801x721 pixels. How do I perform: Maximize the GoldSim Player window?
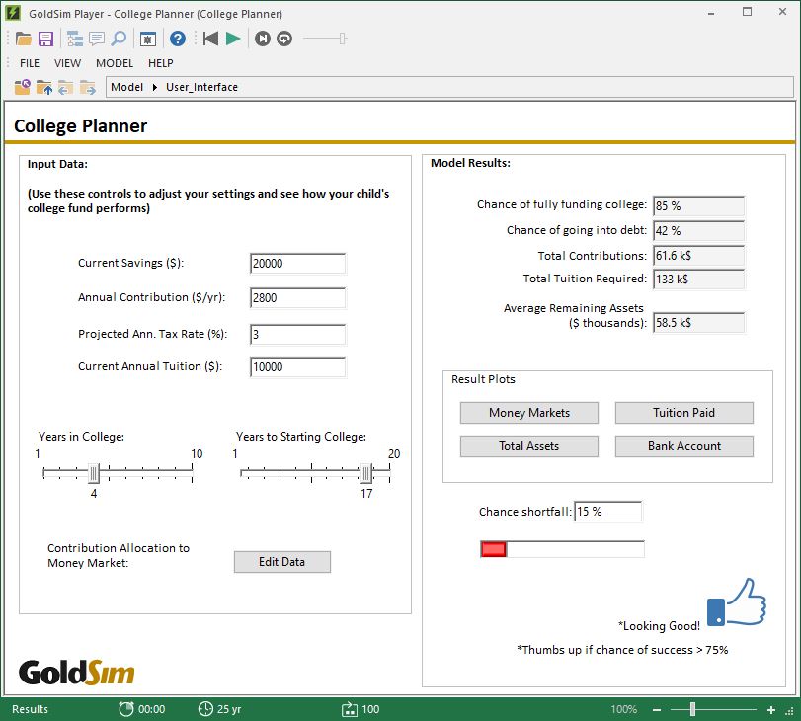747,12
